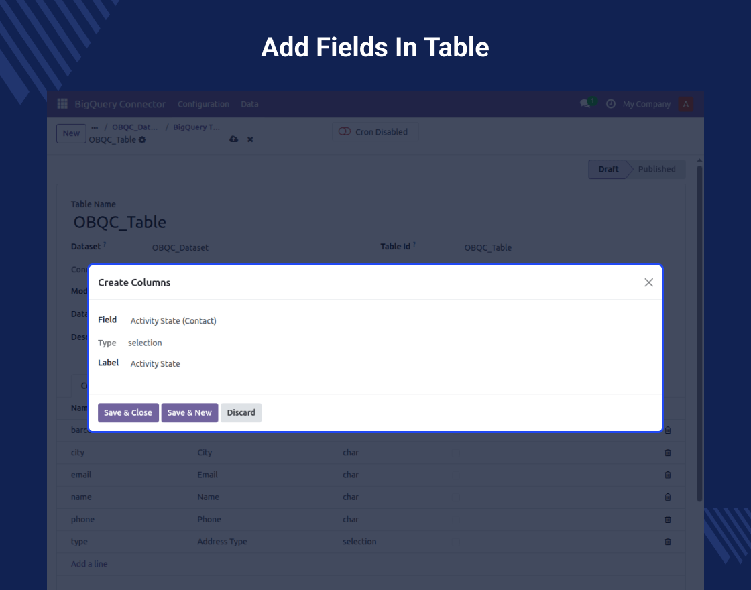The height and width of the screenshot is (590, 751).
Task: Go to BigQuery T... breadcrumb link
Action: pos(196,127)
